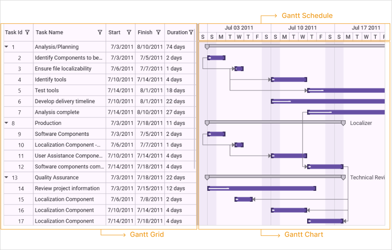Select the Analysis/Planning task name cell
Image resolution: width=392 pixels, height=250 pixels.
(70, 47)
